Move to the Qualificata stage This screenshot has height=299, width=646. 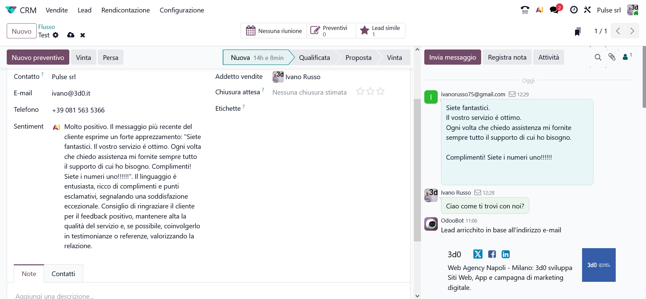click(314, 58)
